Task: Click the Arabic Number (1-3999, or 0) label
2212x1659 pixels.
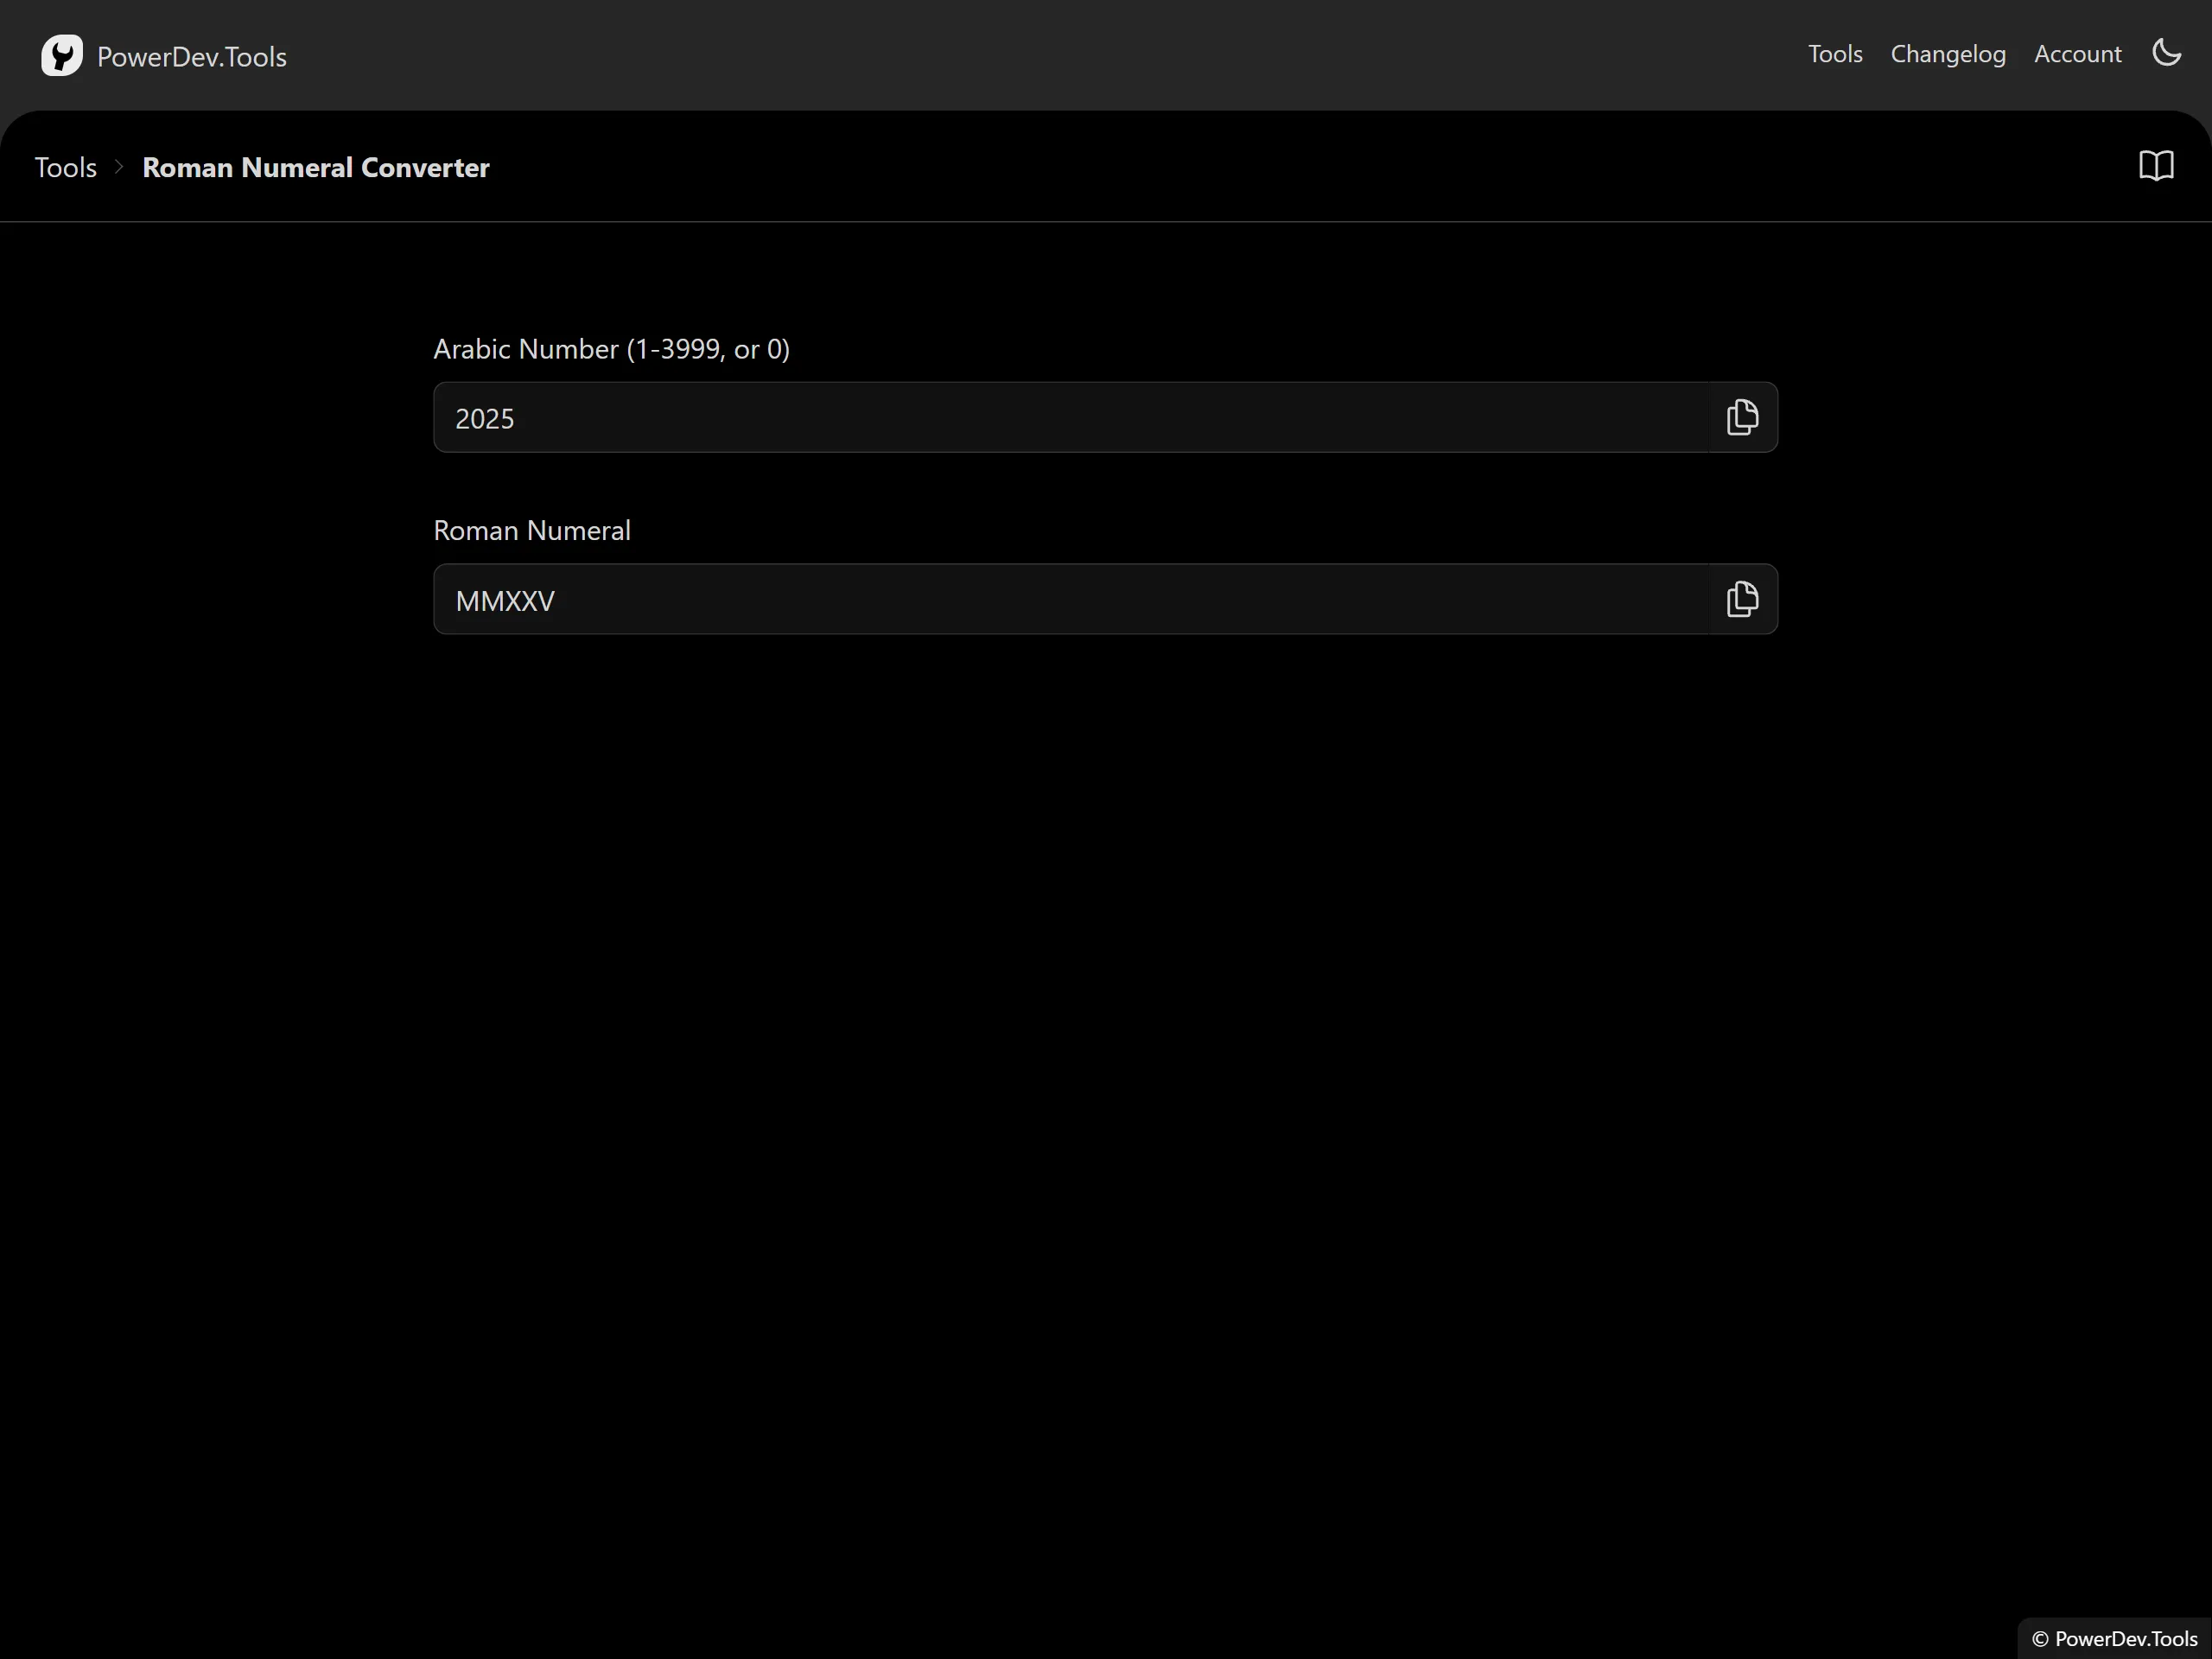Action: tap(611, 349)
